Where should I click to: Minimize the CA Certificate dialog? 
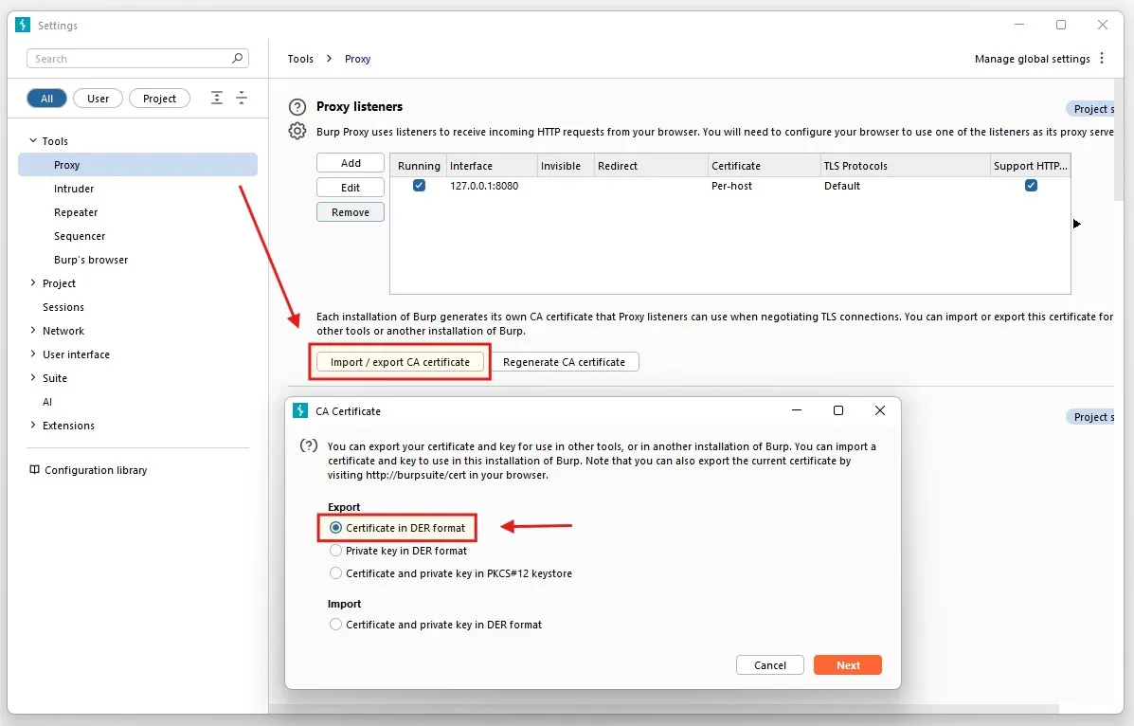coord(796,410)
